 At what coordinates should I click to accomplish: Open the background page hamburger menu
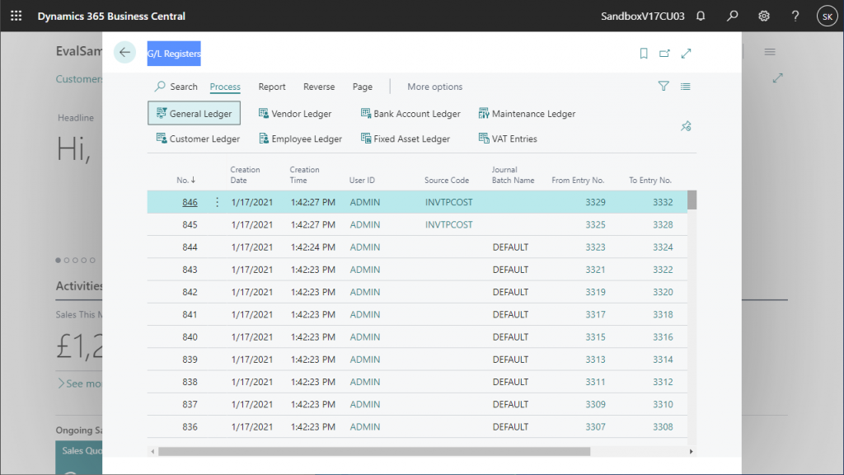click(770, 52)
